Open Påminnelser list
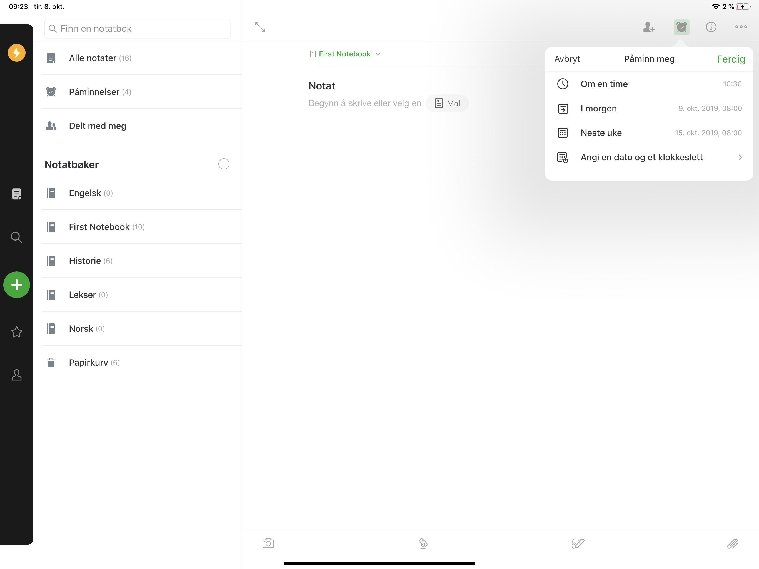Viewport: 759px width, 569px height. pos(142,92)
